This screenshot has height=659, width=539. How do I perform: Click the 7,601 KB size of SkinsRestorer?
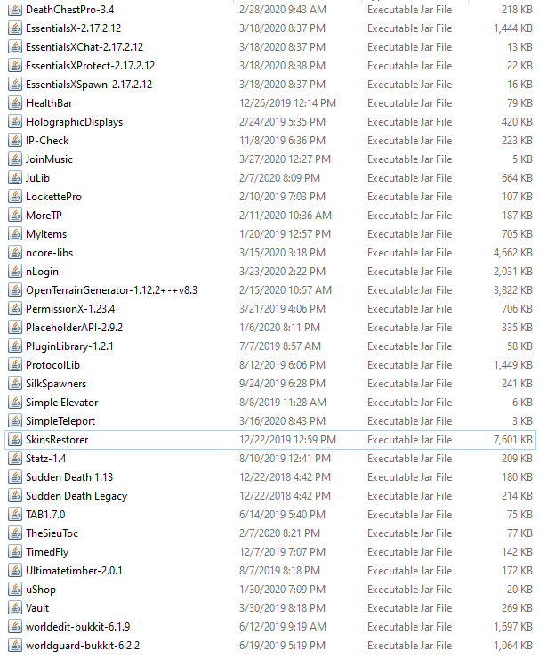[513, 440]
